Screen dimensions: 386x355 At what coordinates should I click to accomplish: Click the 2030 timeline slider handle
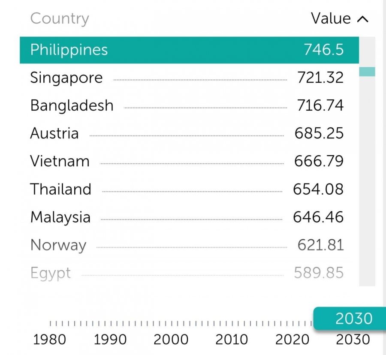click(x=349, y=319)
